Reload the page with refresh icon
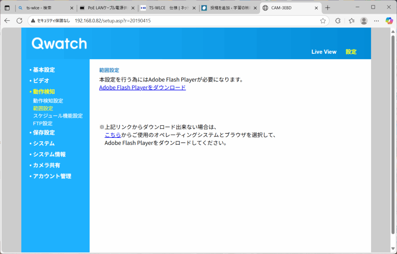 [x=19, y=21]
